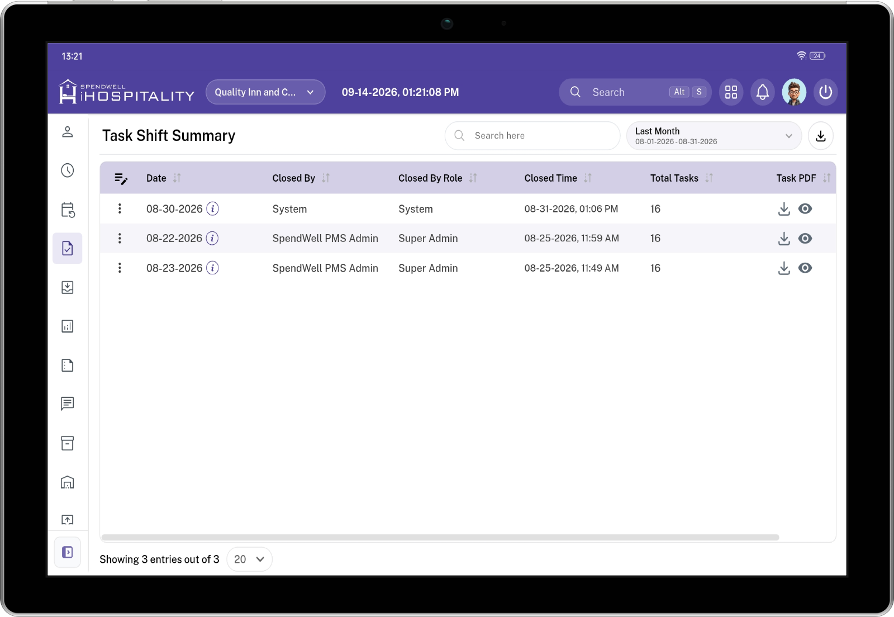Image resolution: width=894 pixels, height=617 pixels.
Task: Open the calendar refresh sidebar icon
Action: point(68,210)
